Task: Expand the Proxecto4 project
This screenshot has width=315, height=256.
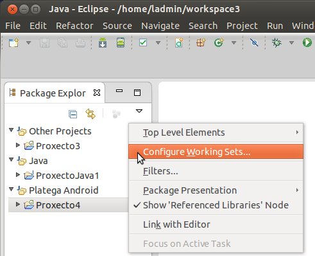Action: pos(18,205)
